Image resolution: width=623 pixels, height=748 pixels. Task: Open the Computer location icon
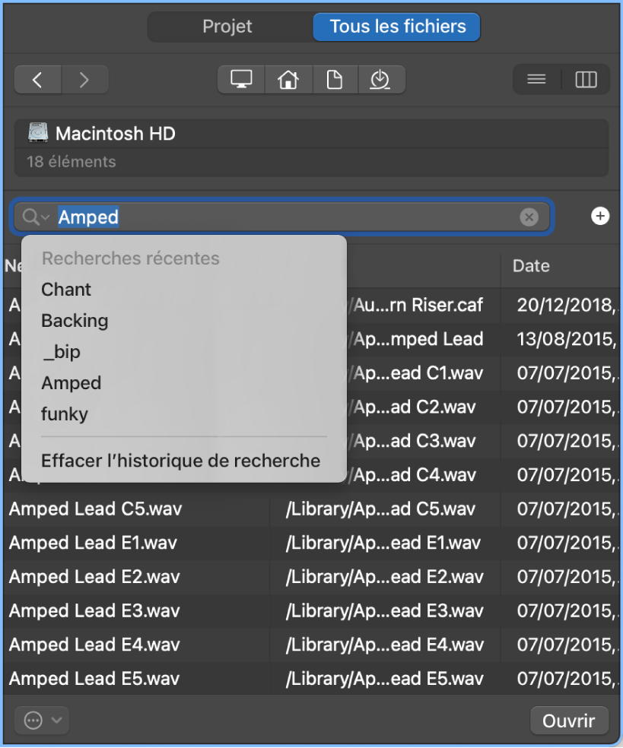(x=240, y=79)
